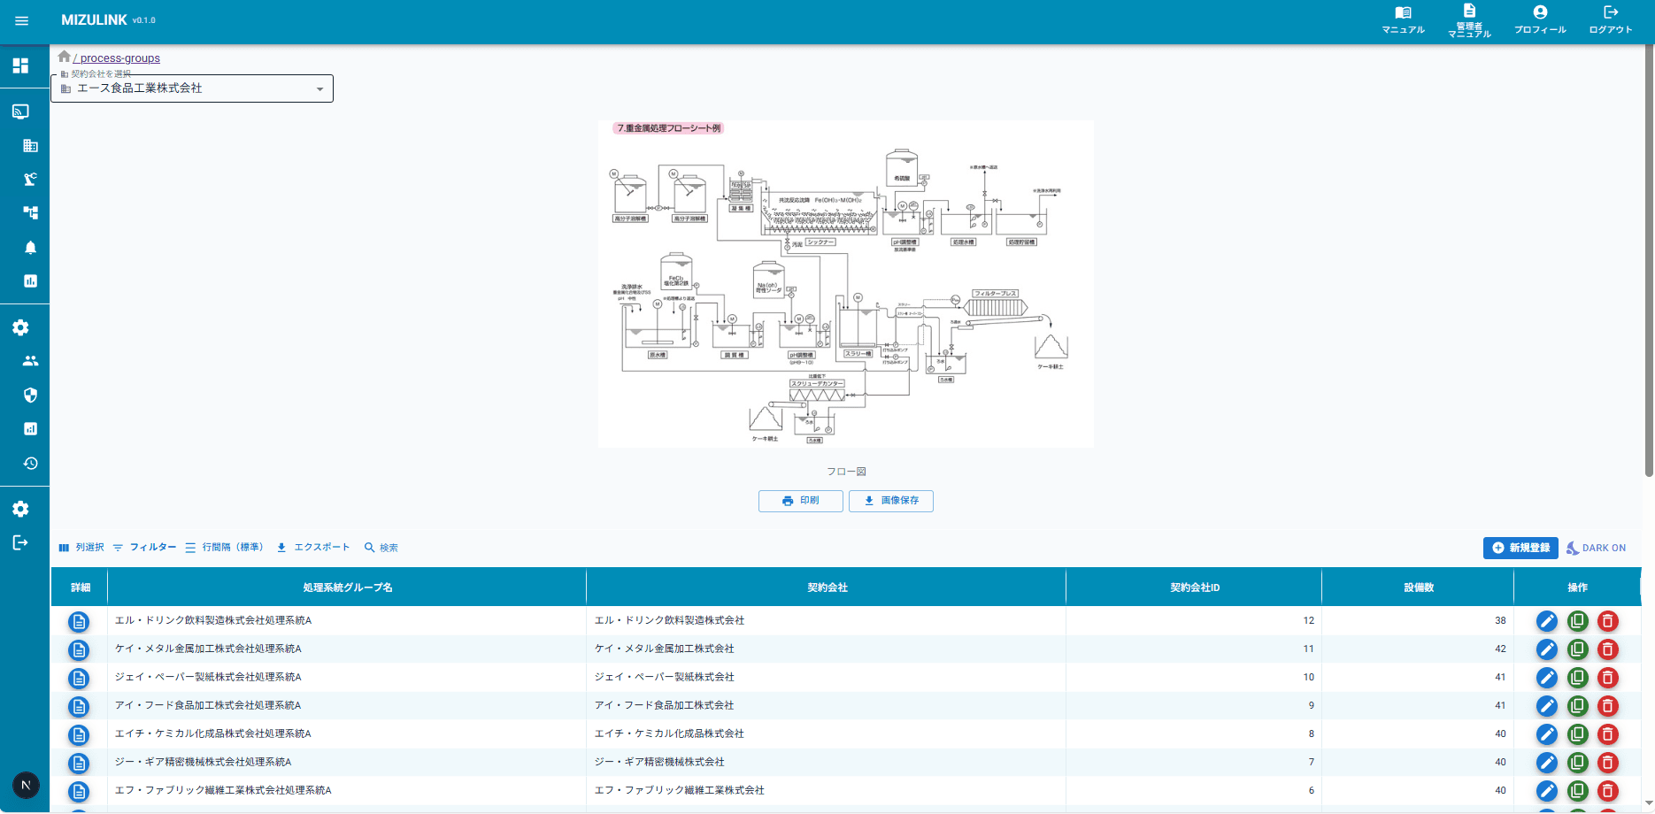Open the history clock sidebar icon

pyautogui.click(x=30, y=464)
